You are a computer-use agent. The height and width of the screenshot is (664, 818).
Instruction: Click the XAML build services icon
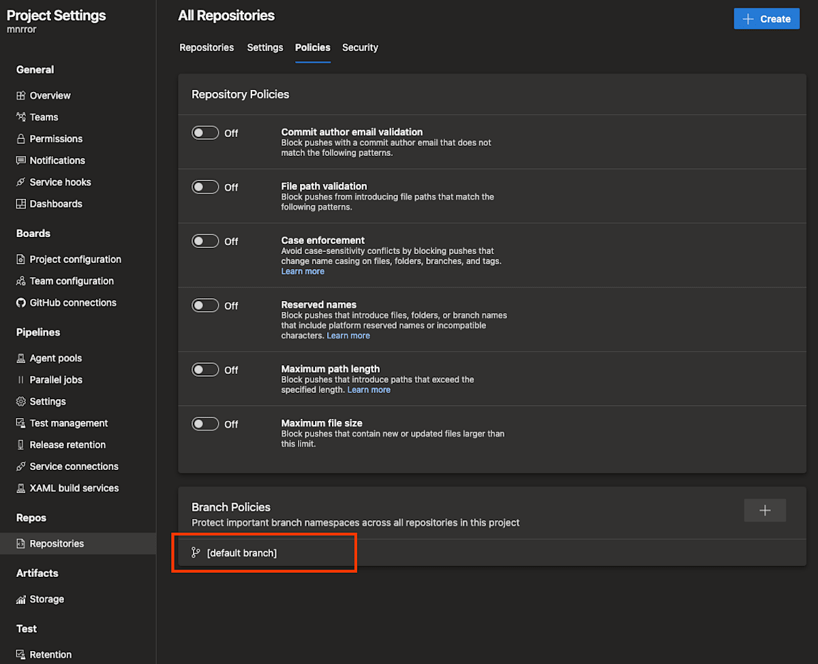(x=21, y=488)
